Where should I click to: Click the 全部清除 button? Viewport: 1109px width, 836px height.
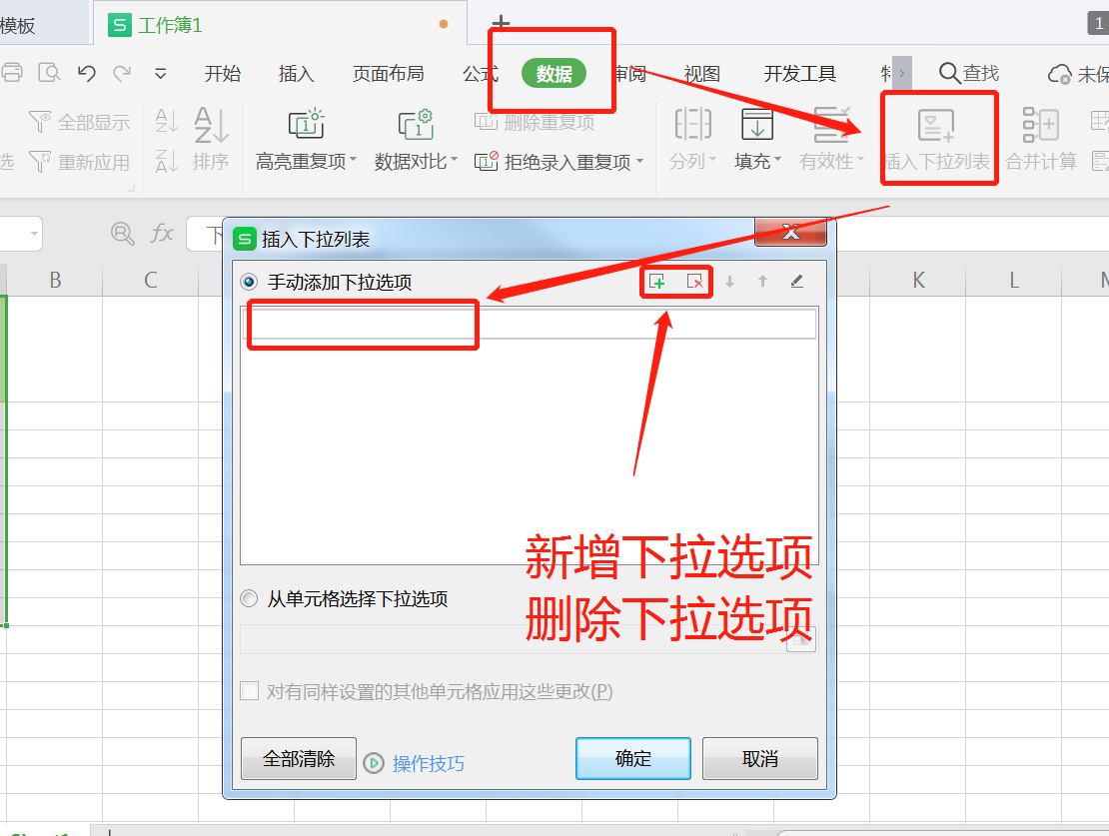(x=299, y=758)
